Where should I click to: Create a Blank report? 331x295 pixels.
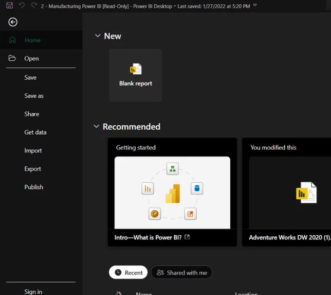[135, 75]
